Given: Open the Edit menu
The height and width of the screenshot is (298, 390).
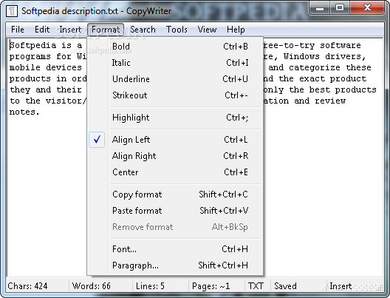Looking at the screenshot, I should click(42, 30).
